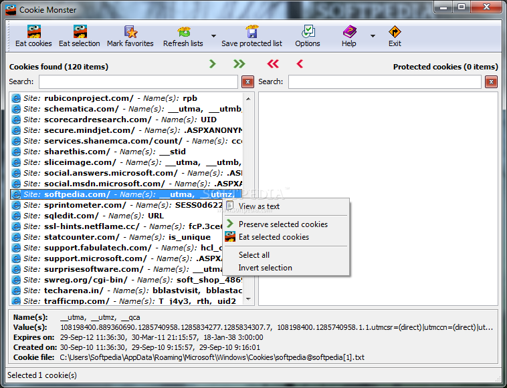Image resolution: width=507 pixels, height=388 pixels.
Task: Click the Cookie file path text
Action: tap(212, 357)
